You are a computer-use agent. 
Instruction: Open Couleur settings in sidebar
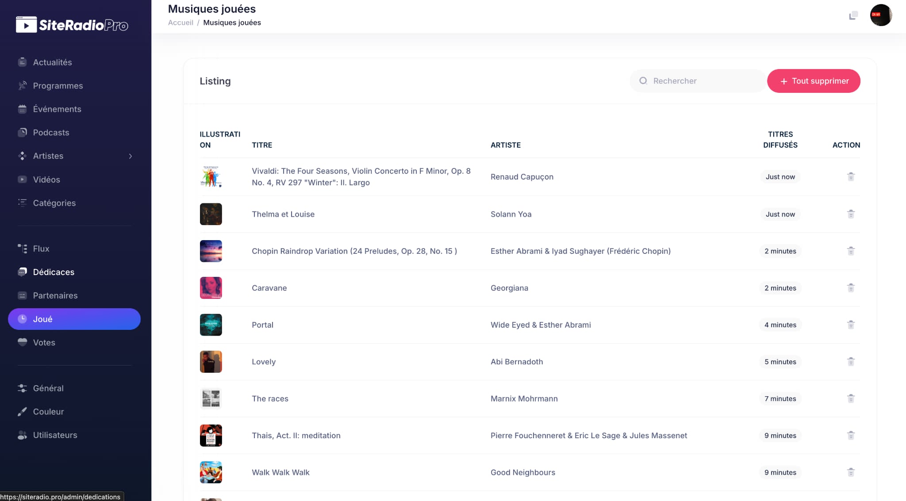coord(48,412)
